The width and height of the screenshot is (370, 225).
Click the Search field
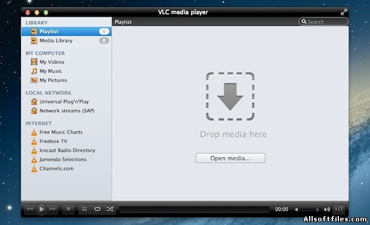click(x=323, y=21)
